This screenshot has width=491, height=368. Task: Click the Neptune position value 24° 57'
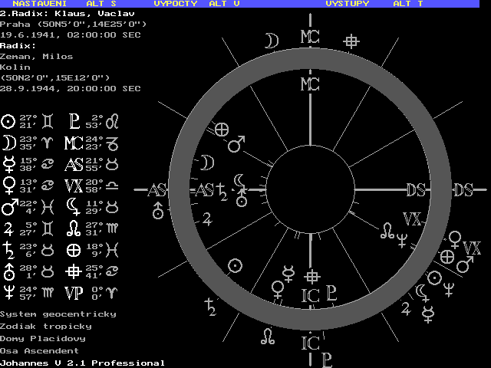pos(28,293)
